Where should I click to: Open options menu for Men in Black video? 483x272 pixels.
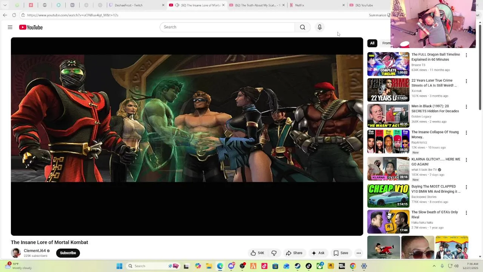point(466,107)
